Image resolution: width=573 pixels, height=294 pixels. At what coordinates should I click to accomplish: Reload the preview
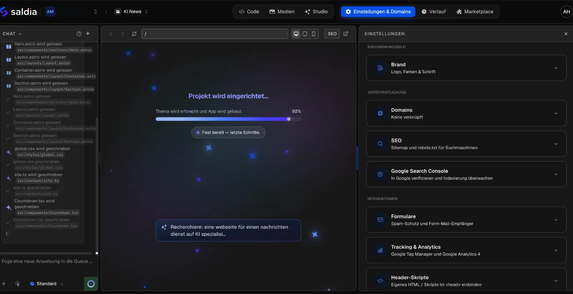134,34
